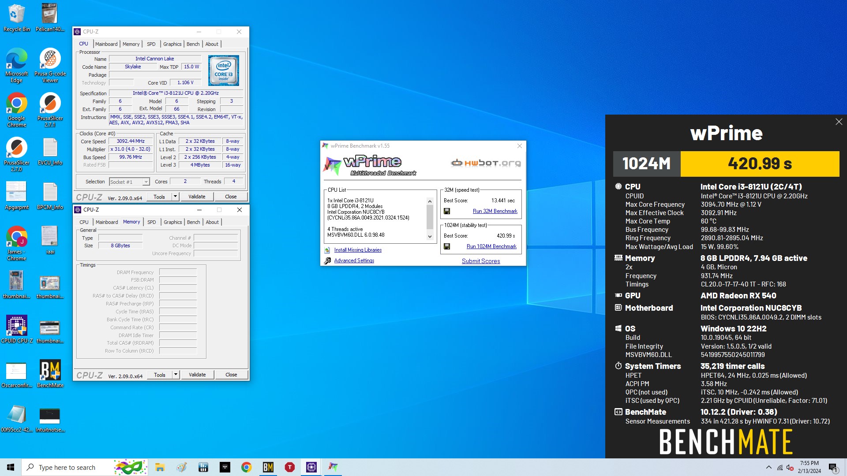Screen dimensions: 847x476
Task: Open Apgarpmt desktop file
Action: pyautogui.click(x=16, y=196)
